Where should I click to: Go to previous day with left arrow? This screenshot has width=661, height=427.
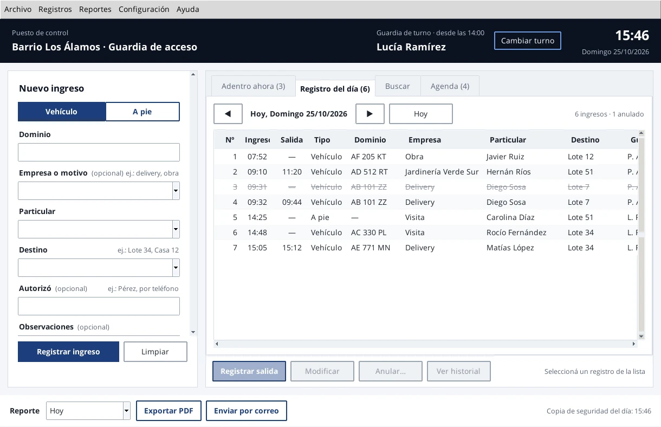point(228,114)
